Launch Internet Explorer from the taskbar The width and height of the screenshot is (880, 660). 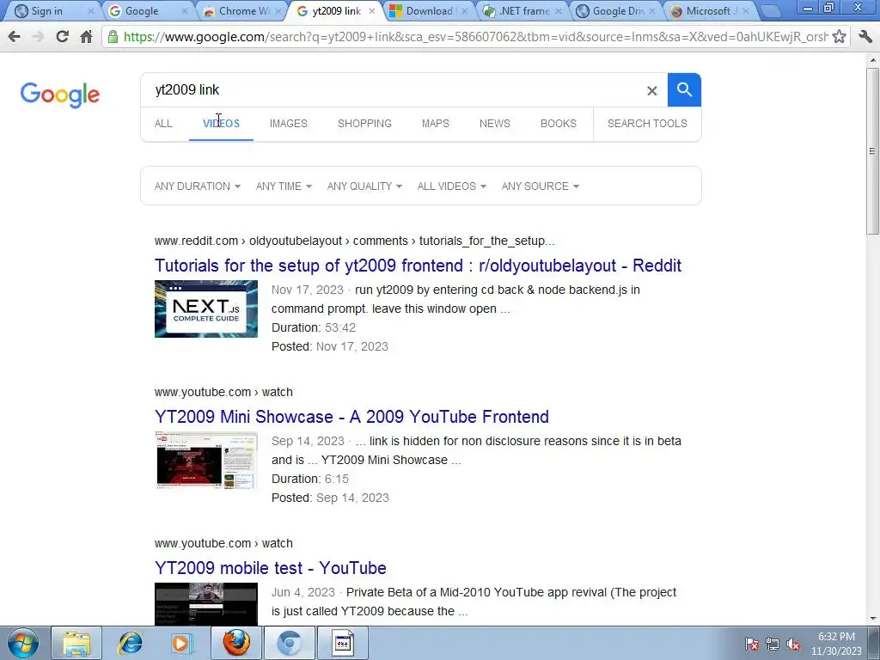pyautogui.click(x=131, y=643)
